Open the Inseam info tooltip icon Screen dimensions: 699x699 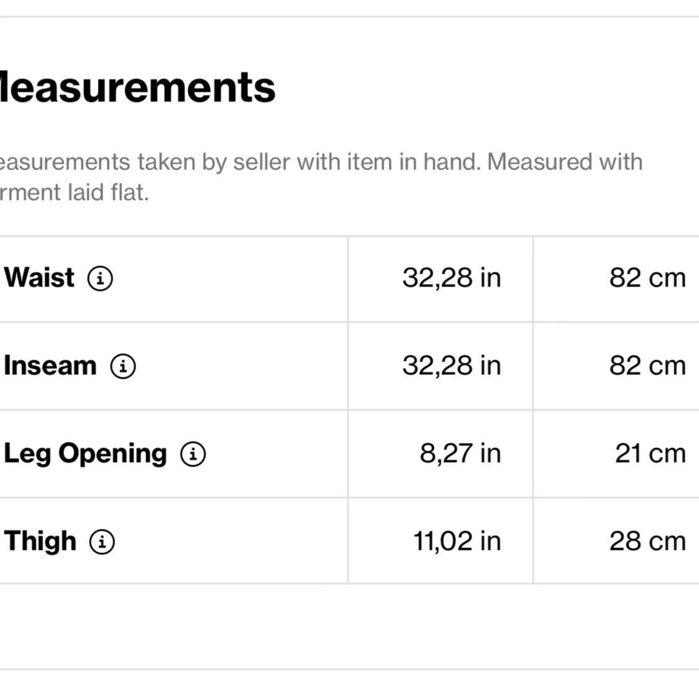point(123,366)
